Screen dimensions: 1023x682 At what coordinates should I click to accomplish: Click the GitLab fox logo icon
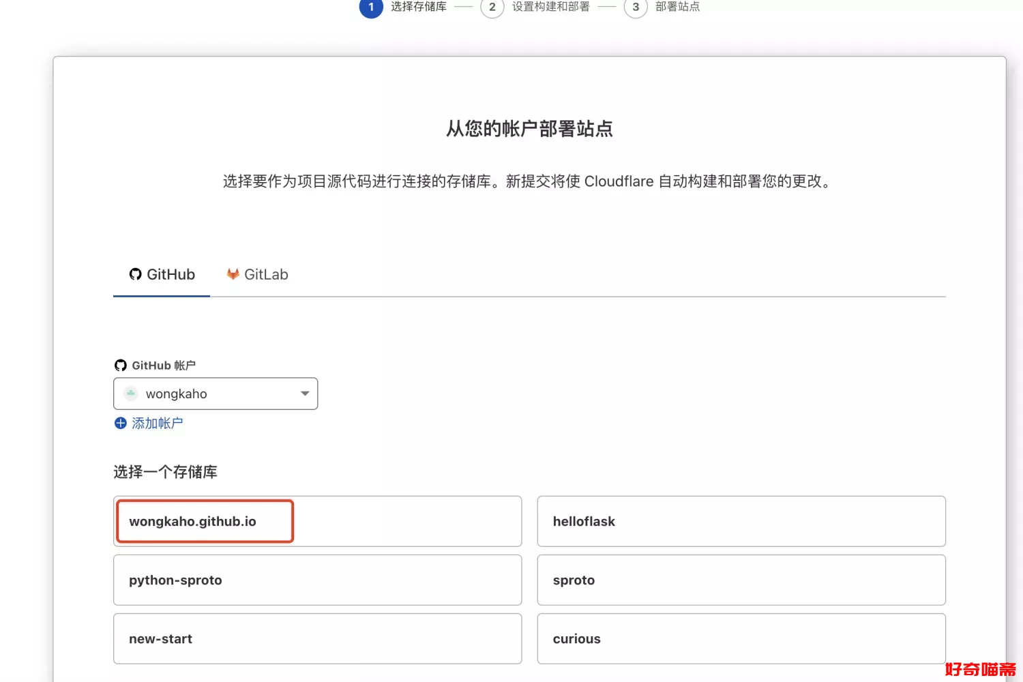(233, 274)
